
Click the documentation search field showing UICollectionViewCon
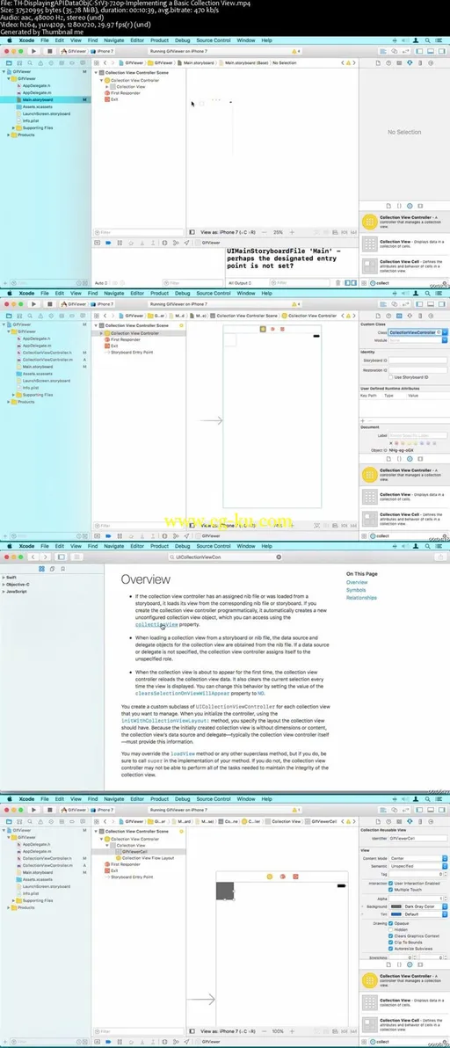click(x=224, y=556)
